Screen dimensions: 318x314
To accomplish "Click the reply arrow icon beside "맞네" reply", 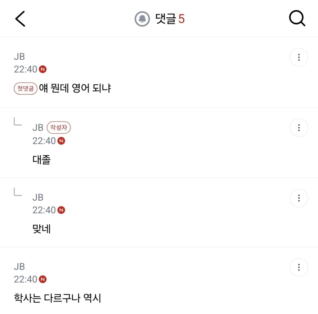I will coord(18,192).
